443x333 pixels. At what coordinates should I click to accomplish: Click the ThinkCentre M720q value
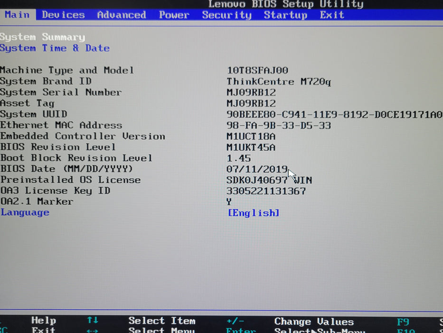tap(279, 81)
